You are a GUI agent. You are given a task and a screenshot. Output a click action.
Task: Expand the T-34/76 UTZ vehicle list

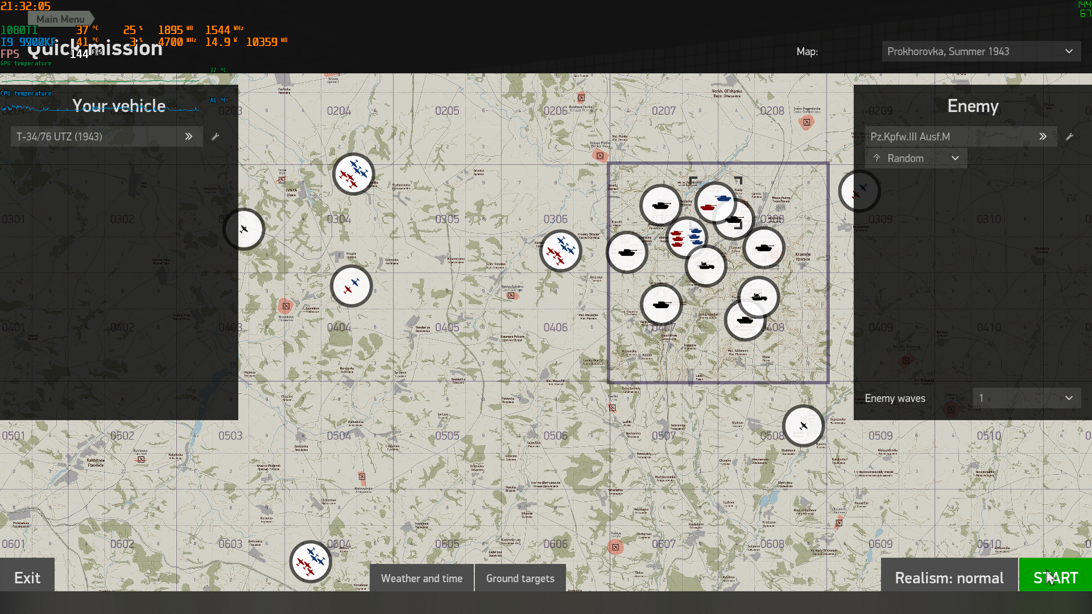188,136
